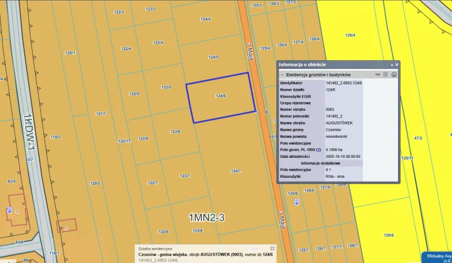Click the blue address marker 22

click(296, 202)
